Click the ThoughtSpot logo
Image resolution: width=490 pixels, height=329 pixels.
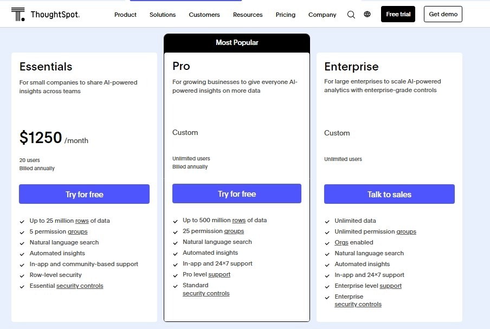click(x=45, y=15)
